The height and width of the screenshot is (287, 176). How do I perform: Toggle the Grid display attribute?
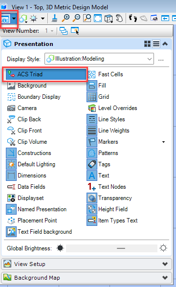click(x=98, y=97)
